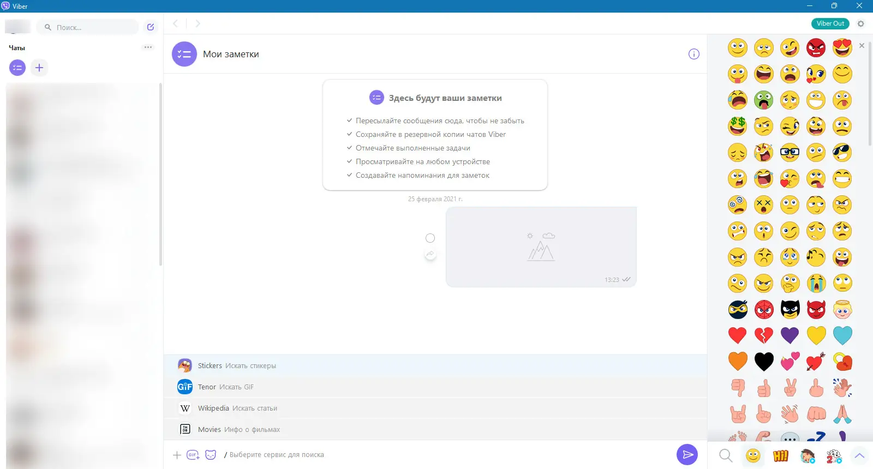873x469 pixels.
Task: Switch to the emoji smiley tab
Action: click(753, 455)
